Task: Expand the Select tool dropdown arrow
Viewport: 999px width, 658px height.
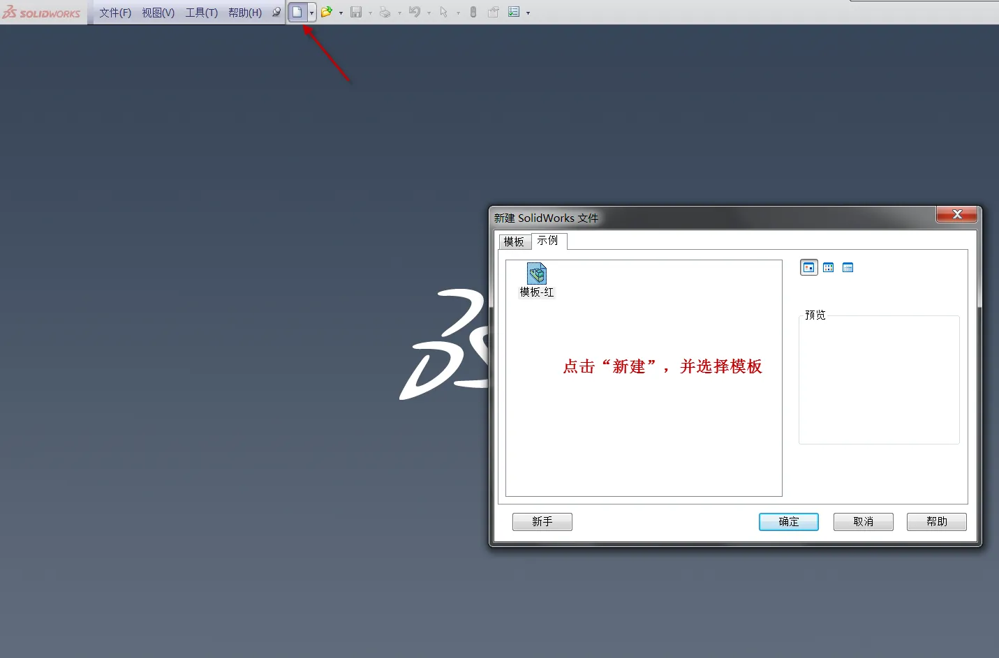Action: point(458,13)
